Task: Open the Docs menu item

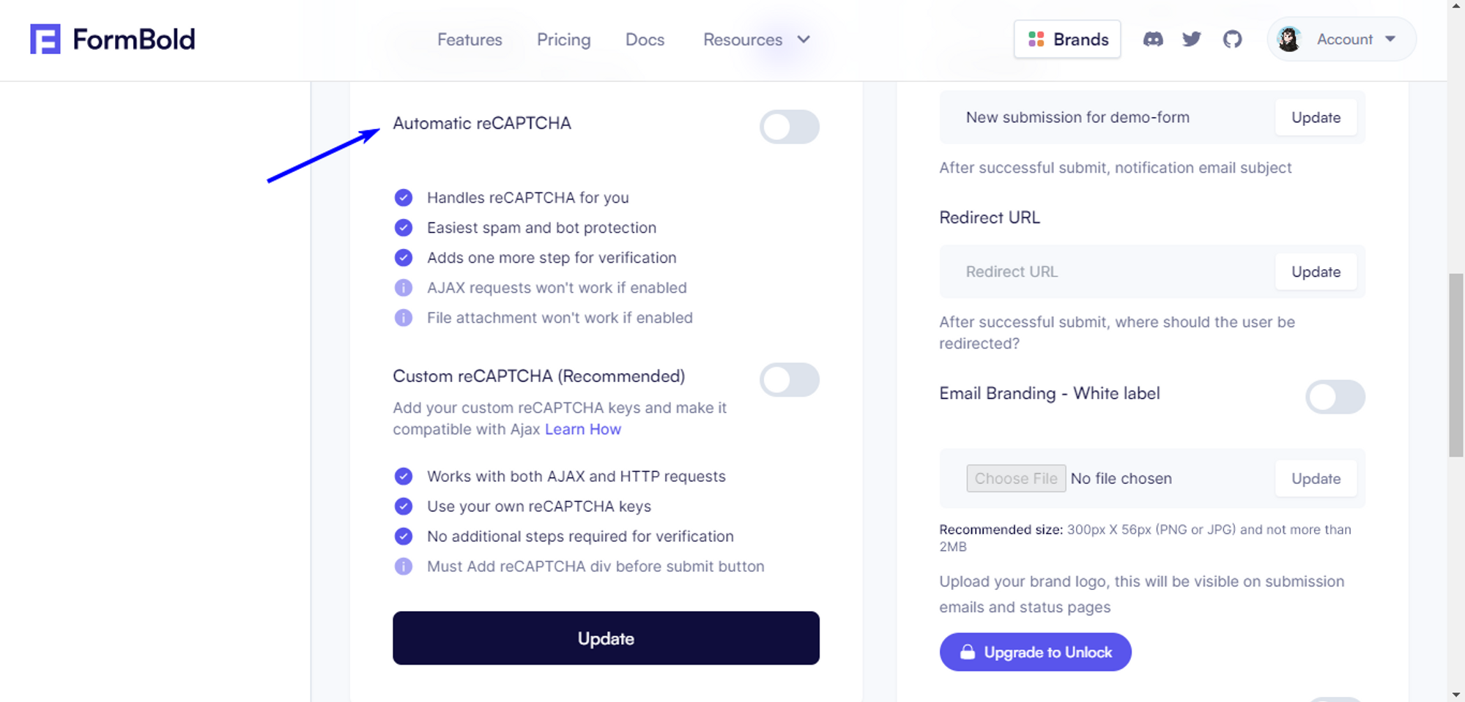Action: 645,40
